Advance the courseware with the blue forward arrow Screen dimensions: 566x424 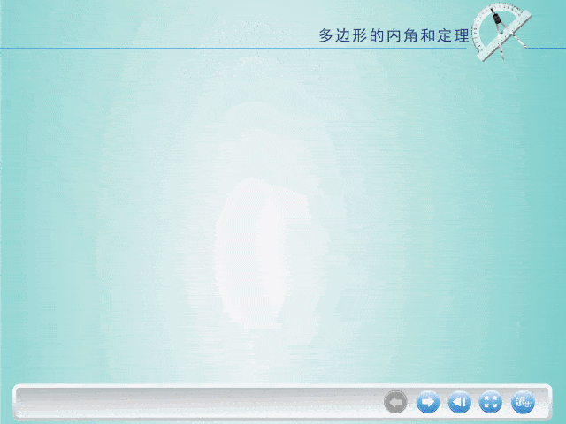point(427,403)
